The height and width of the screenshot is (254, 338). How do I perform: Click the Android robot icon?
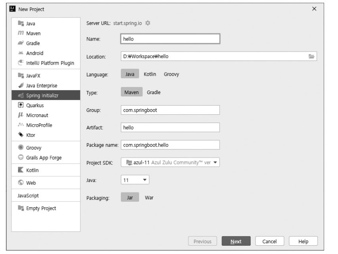[21, 53]
